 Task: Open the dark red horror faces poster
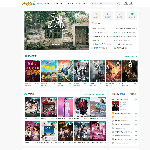(82, 107)
